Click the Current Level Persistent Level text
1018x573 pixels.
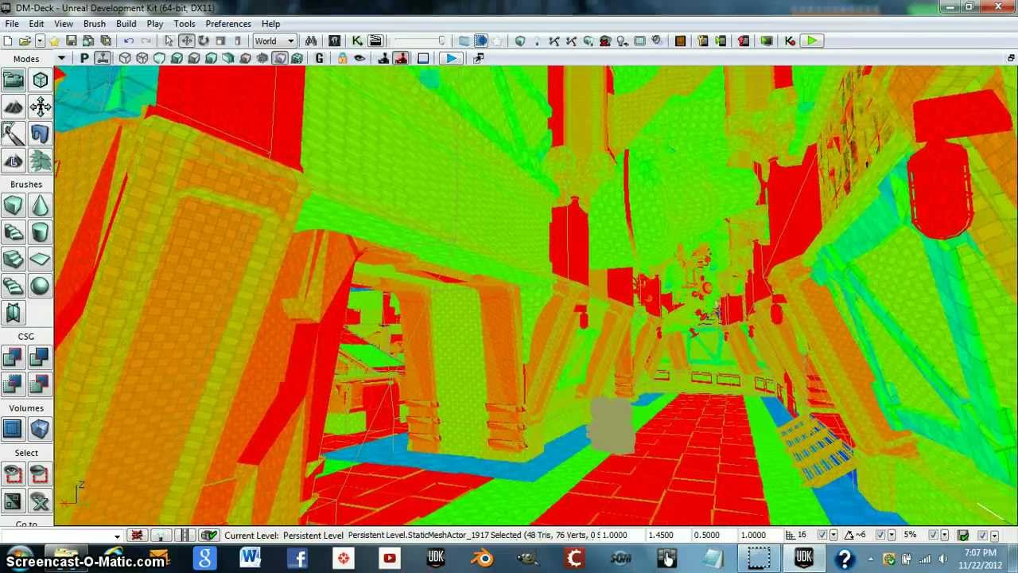click(284, 536)
